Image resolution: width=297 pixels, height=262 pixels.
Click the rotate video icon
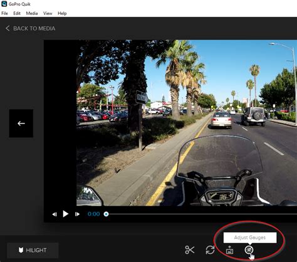point(210,250)
